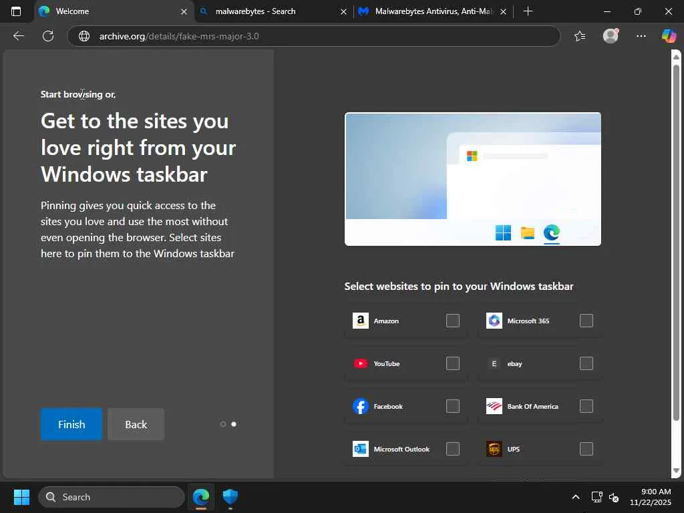The image size is (684, 513).
Task: Click the taskbar preview illustration image
Action: click(473, 179)
